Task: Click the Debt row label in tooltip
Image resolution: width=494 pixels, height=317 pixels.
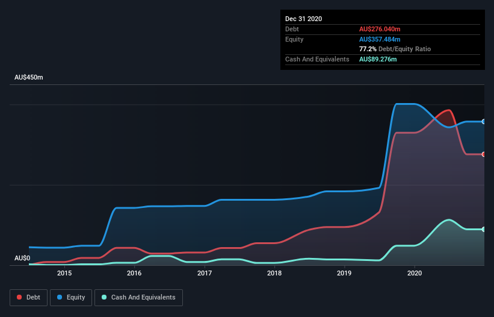Action: point(292,29)
